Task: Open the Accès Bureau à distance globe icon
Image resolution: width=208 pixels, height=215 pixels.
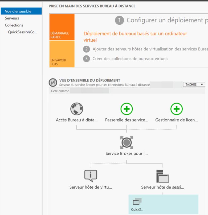Action: [x=77, y=109]
